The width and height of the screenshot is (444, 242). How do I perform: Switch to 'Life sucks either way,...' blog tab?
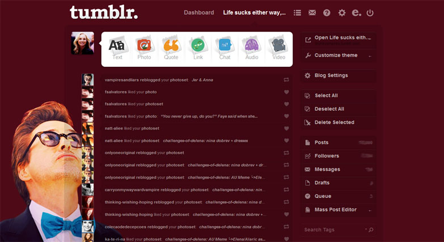click(x=254, y=12)
